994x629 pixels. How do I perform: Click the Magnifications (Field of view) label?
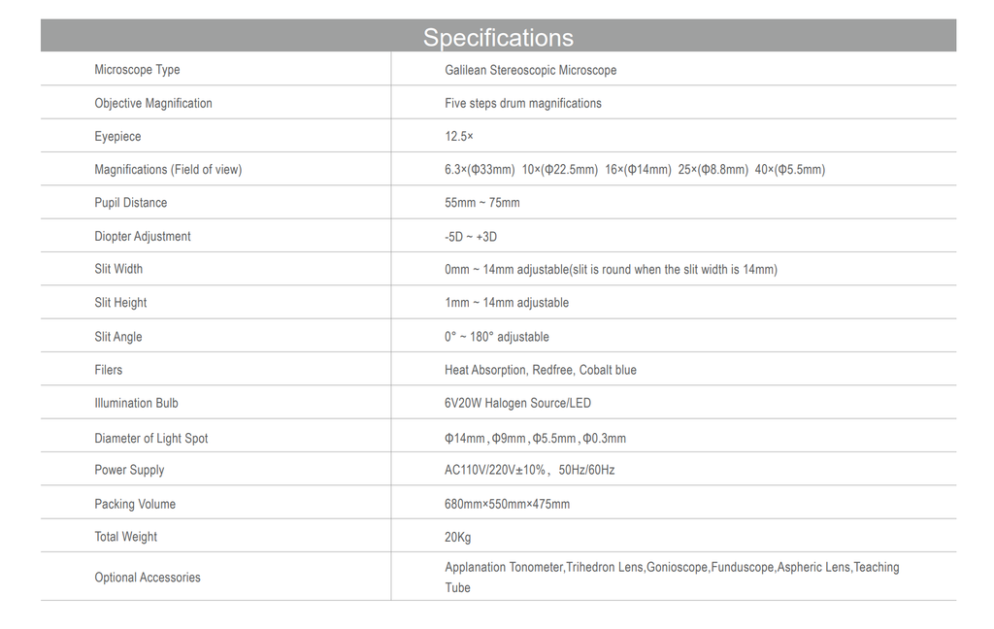point(168,170)
